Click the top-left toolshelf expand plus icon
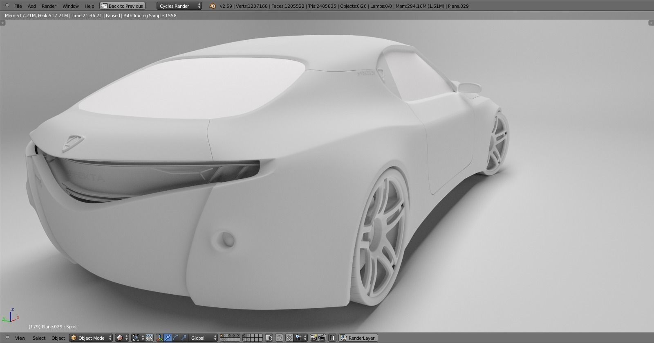Viewport: 654px width, 343px height. (3, 23)
